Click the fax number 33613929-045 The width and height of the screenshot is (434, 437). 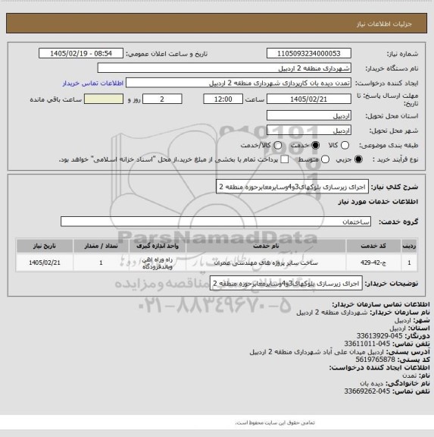[x=379, y=336]
